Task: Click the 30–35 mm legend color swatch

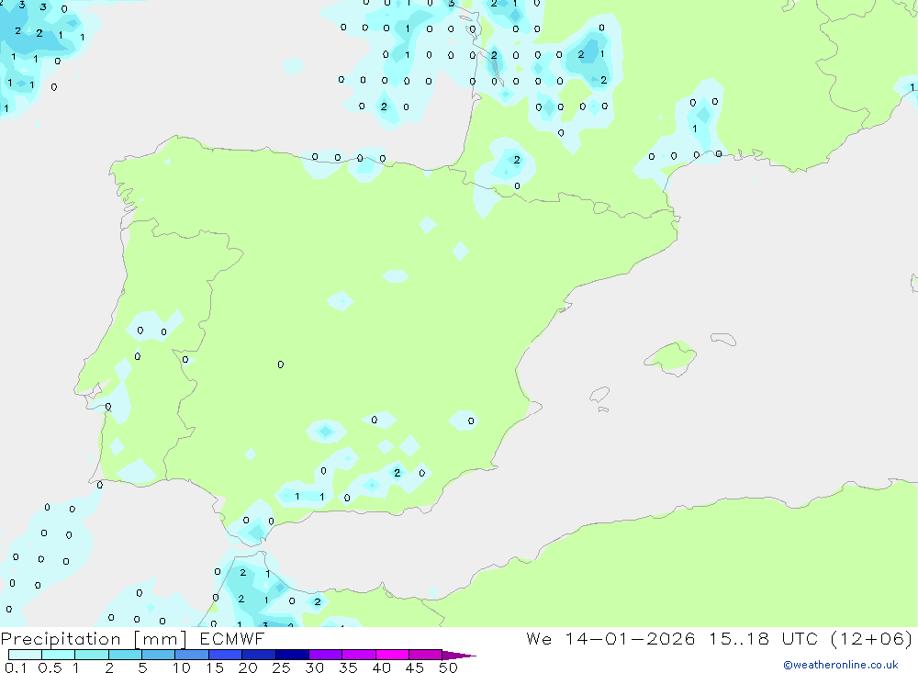Action: (x=326, y=655)
